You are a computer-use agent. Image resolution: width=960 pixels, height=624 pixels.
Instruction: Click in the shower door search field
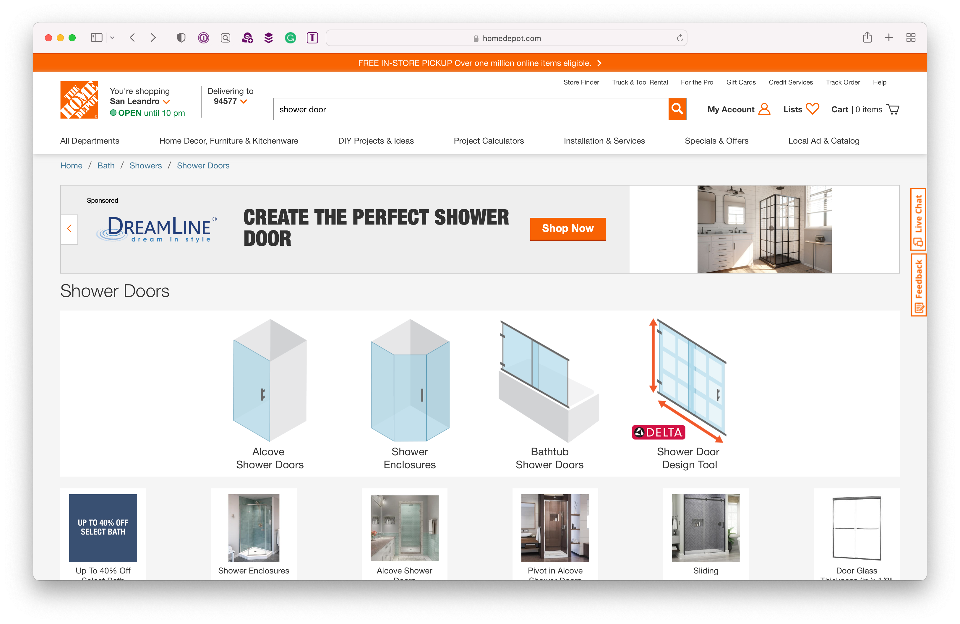[471, 109]
